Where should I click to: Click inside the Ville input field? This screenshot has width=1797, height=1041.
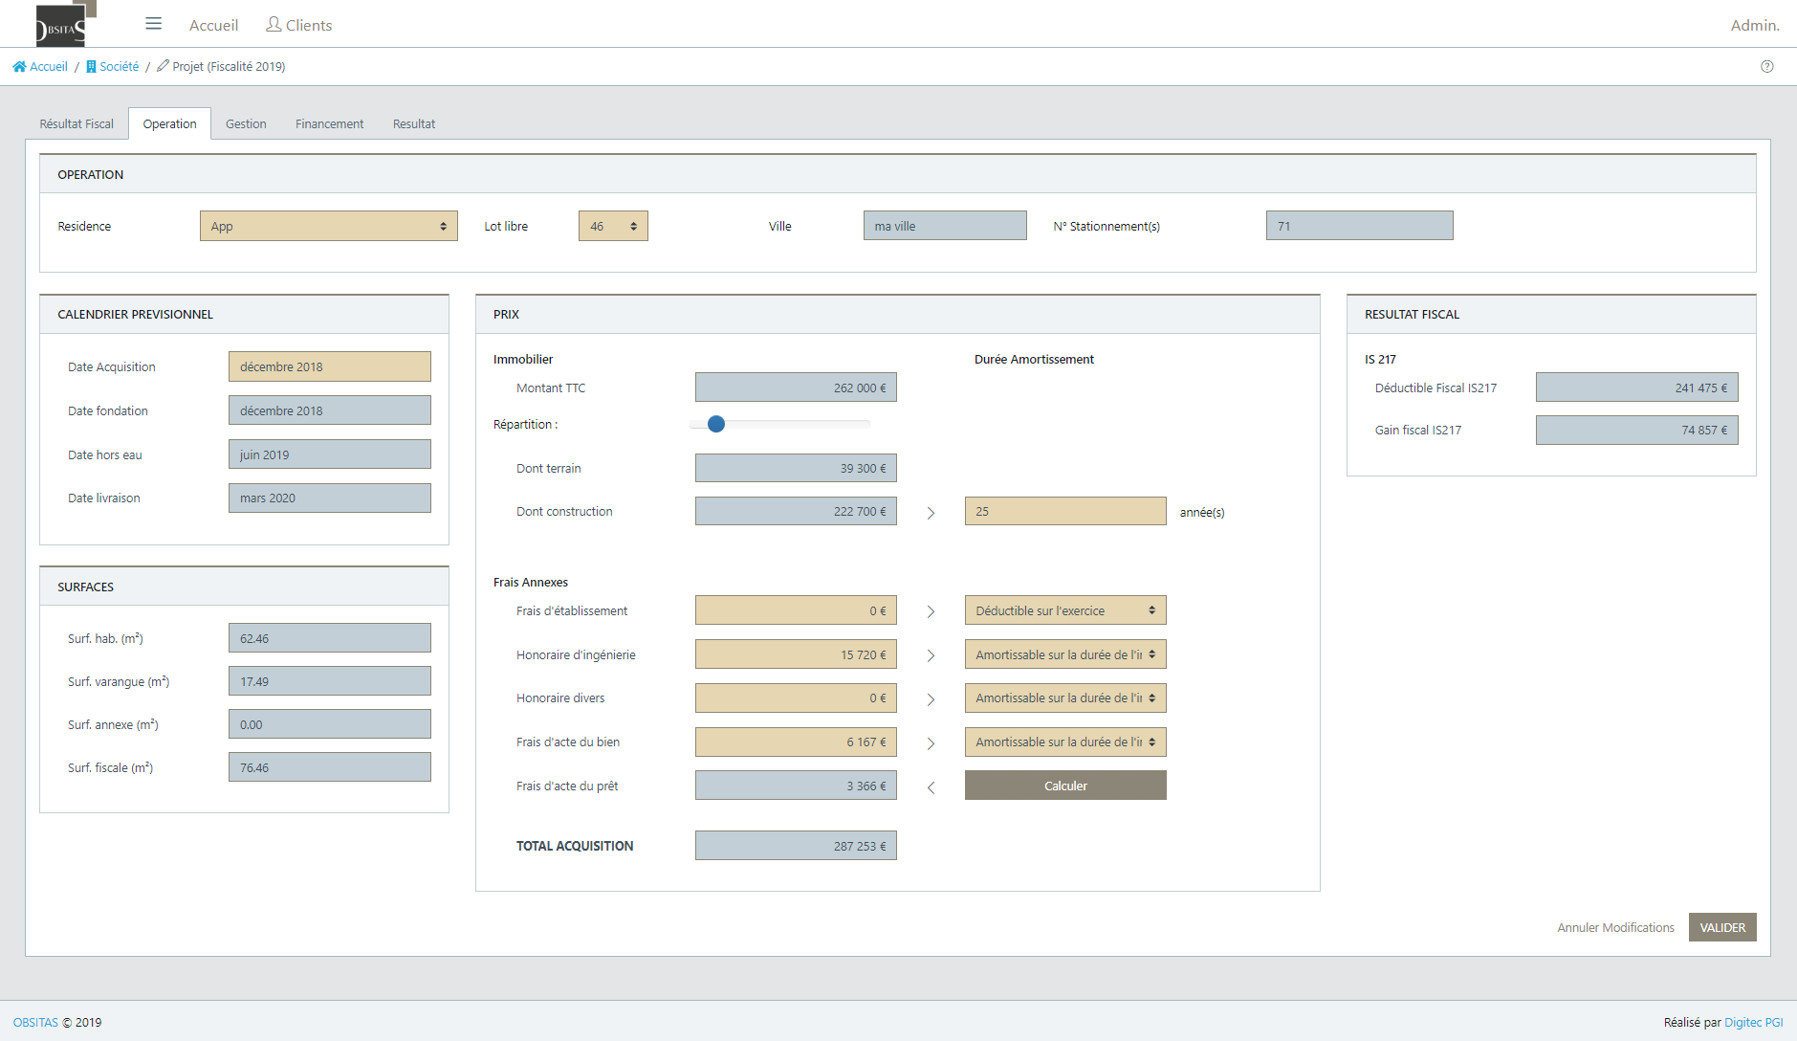[944, 225]
